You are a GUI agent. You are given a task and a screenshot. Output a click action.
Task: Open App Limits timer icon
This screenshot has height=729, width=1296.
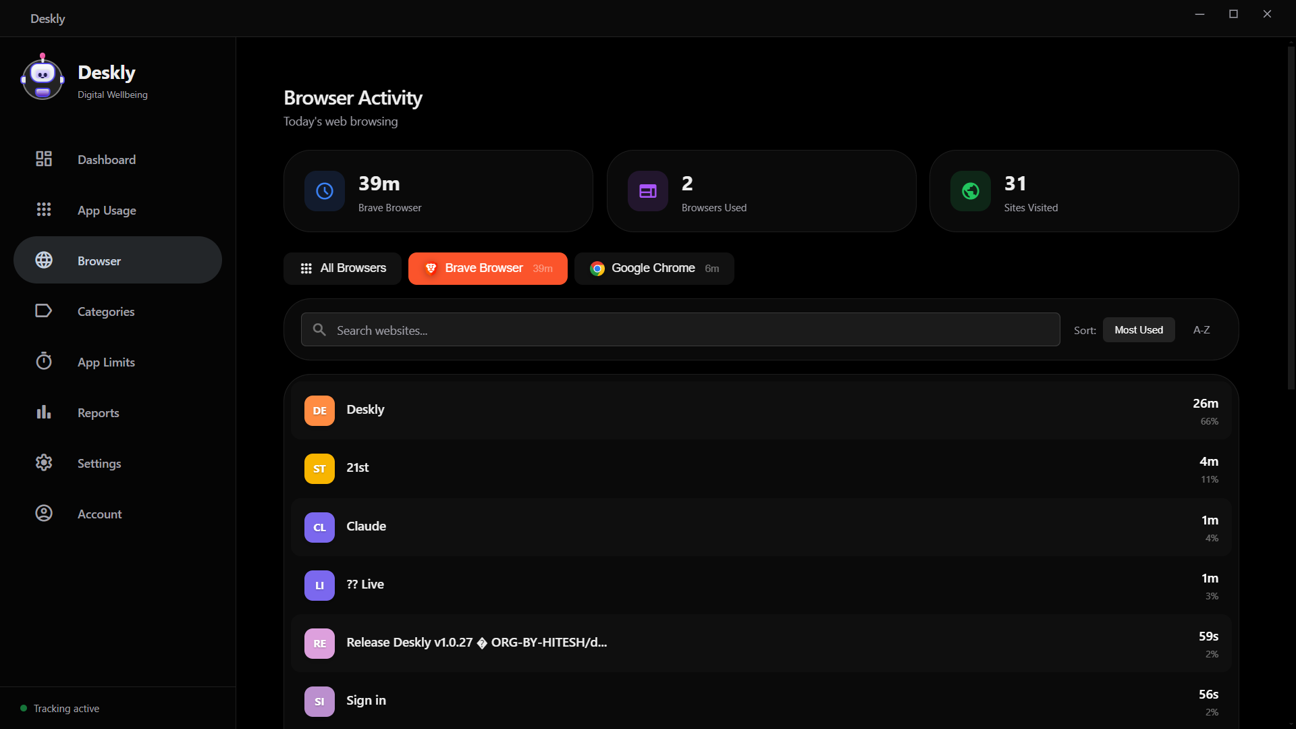tap(44, 361)
